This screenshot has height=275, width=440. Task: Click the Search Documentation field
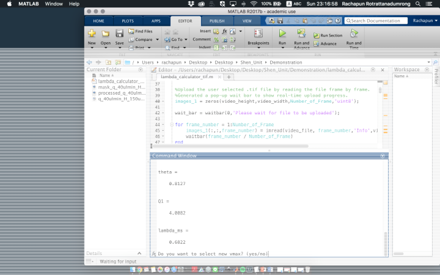pos(375,21)
